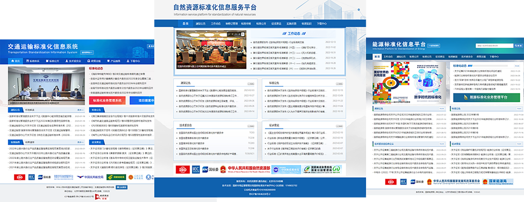524x202 pixels.
Task: Open ISO logo link on transportation site
Action: (20, 177)
